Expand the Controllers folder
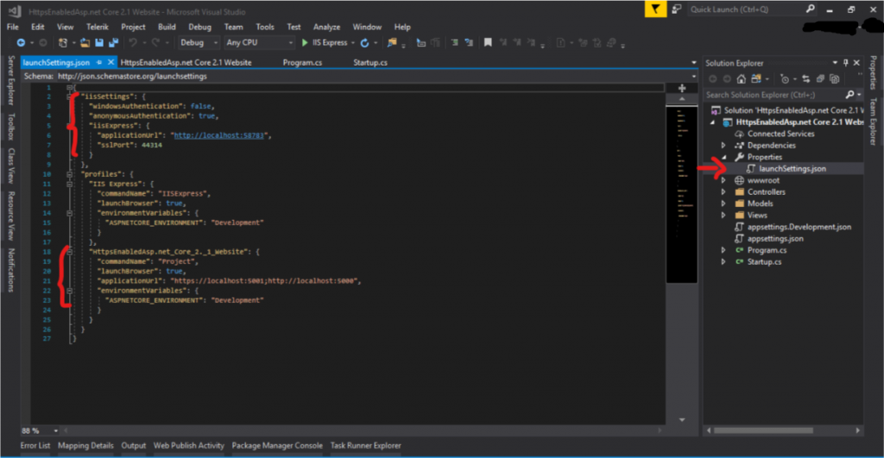 tap(723, 192)
